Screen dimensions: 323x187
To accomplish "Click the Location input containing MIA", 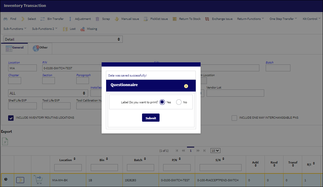I will coord(22,68).
